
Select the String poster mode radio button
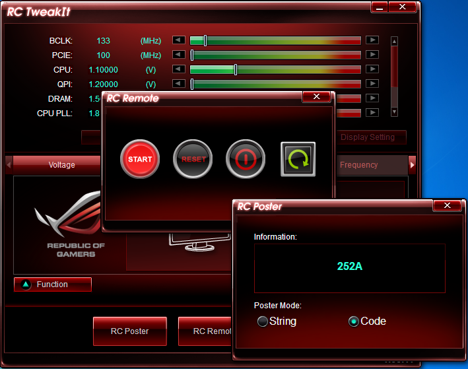click(x=262, y=321)
